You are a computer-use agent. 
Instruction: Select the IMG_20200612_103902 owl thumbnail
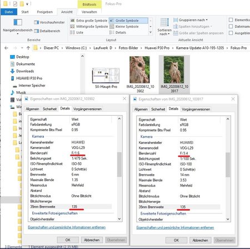pos(140,69)
